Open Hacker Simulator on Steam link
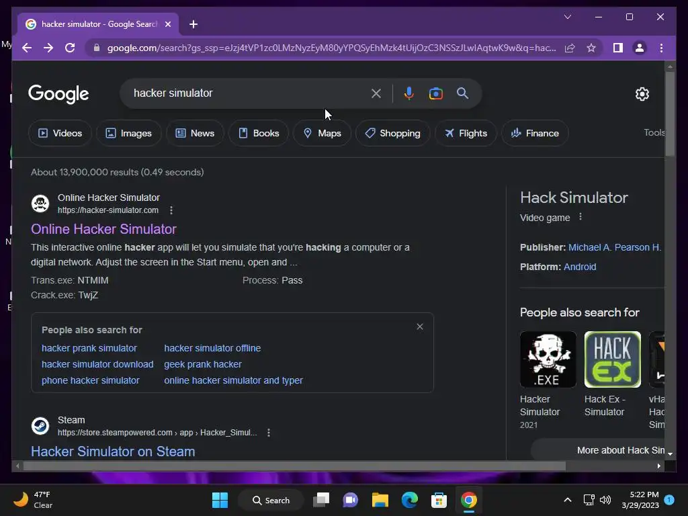The height and width of the screenshot is (516, 688). 113,451
